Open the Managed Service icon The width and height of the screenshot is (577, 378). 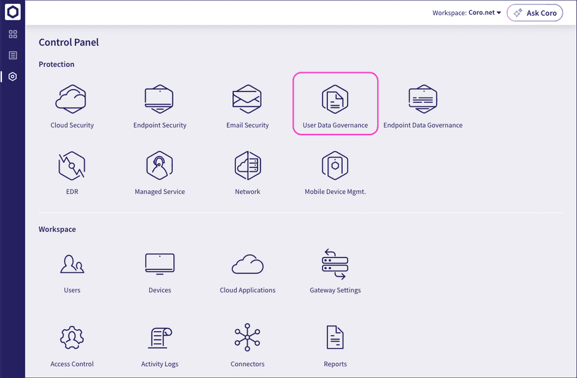click(x=159, y=166)
